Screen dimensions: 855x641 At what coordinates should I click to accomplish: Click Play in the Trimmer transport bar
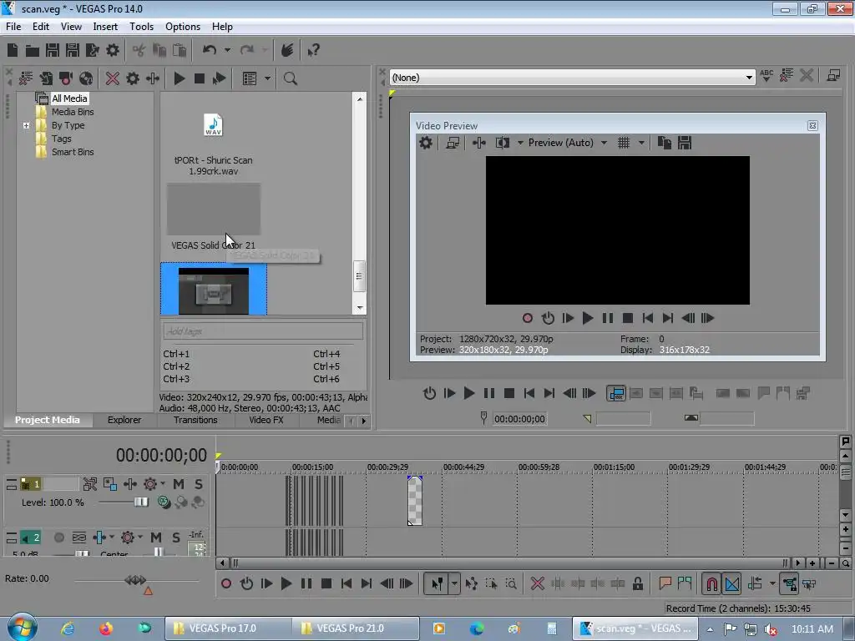[x=469, y=393]
